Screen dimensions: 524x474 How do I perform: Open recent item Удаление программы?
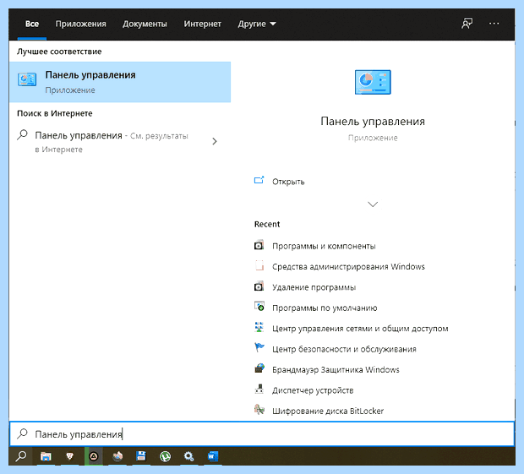314,287
